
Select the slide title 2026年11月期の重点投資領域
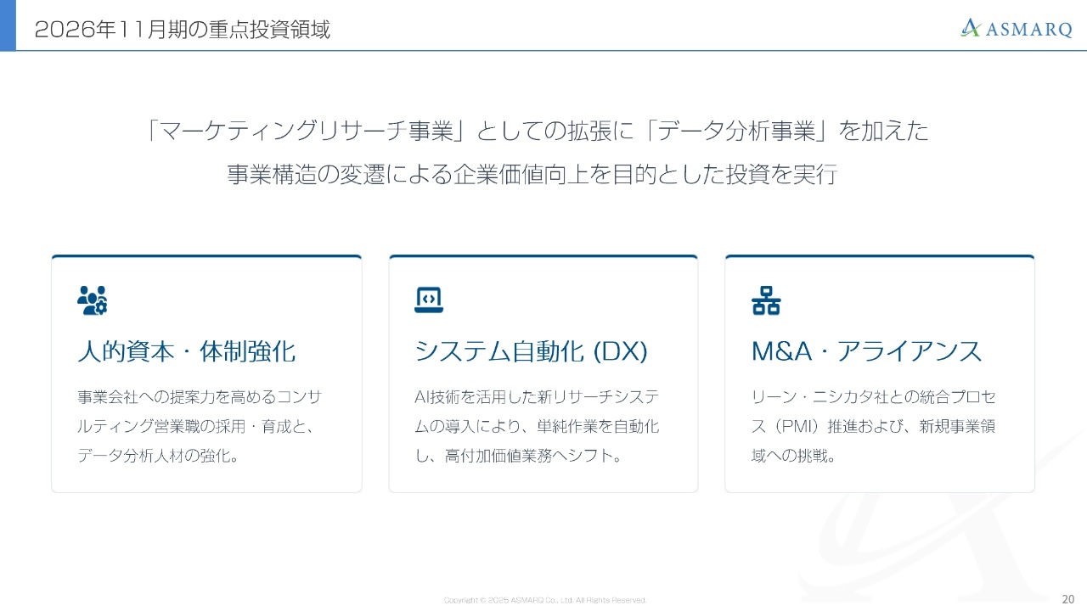(x=182, y=30)
